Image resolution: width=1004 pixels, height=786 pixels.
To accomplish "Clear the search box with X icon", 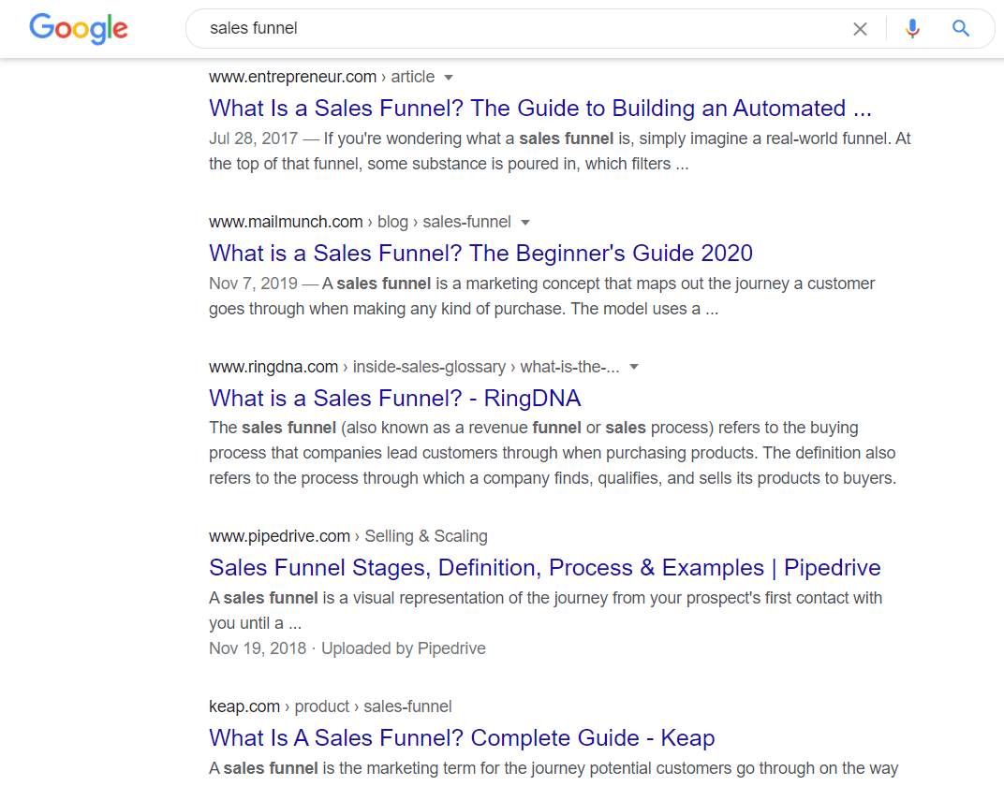I will (860, 29).
